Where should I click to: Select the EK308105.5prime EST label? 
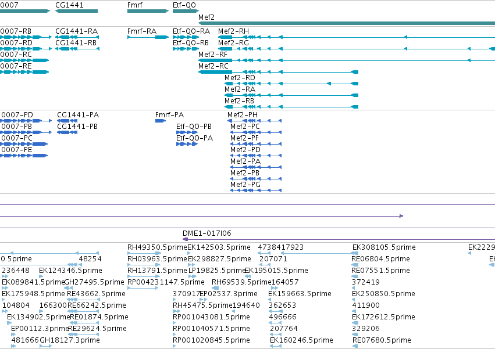coord(384,247)
